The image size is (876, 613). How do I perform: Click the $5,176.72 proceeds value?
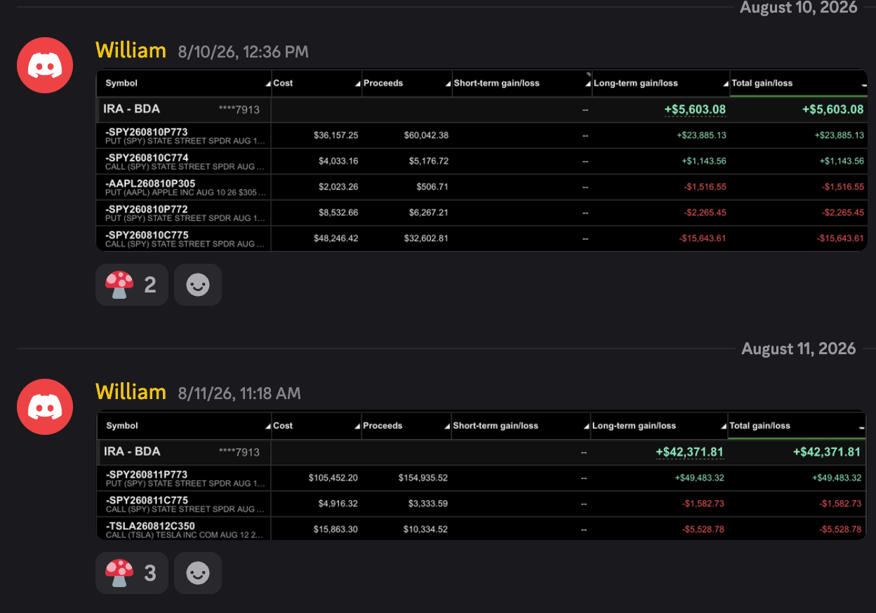(x=428, y=161)
